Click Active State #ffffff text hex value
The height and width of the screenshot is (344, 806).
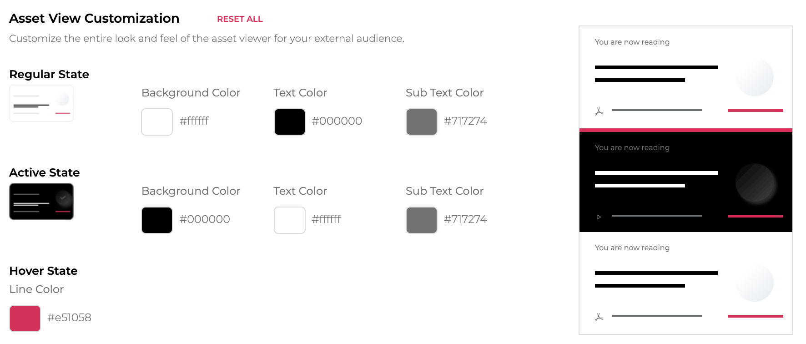[x=327, y=219]
